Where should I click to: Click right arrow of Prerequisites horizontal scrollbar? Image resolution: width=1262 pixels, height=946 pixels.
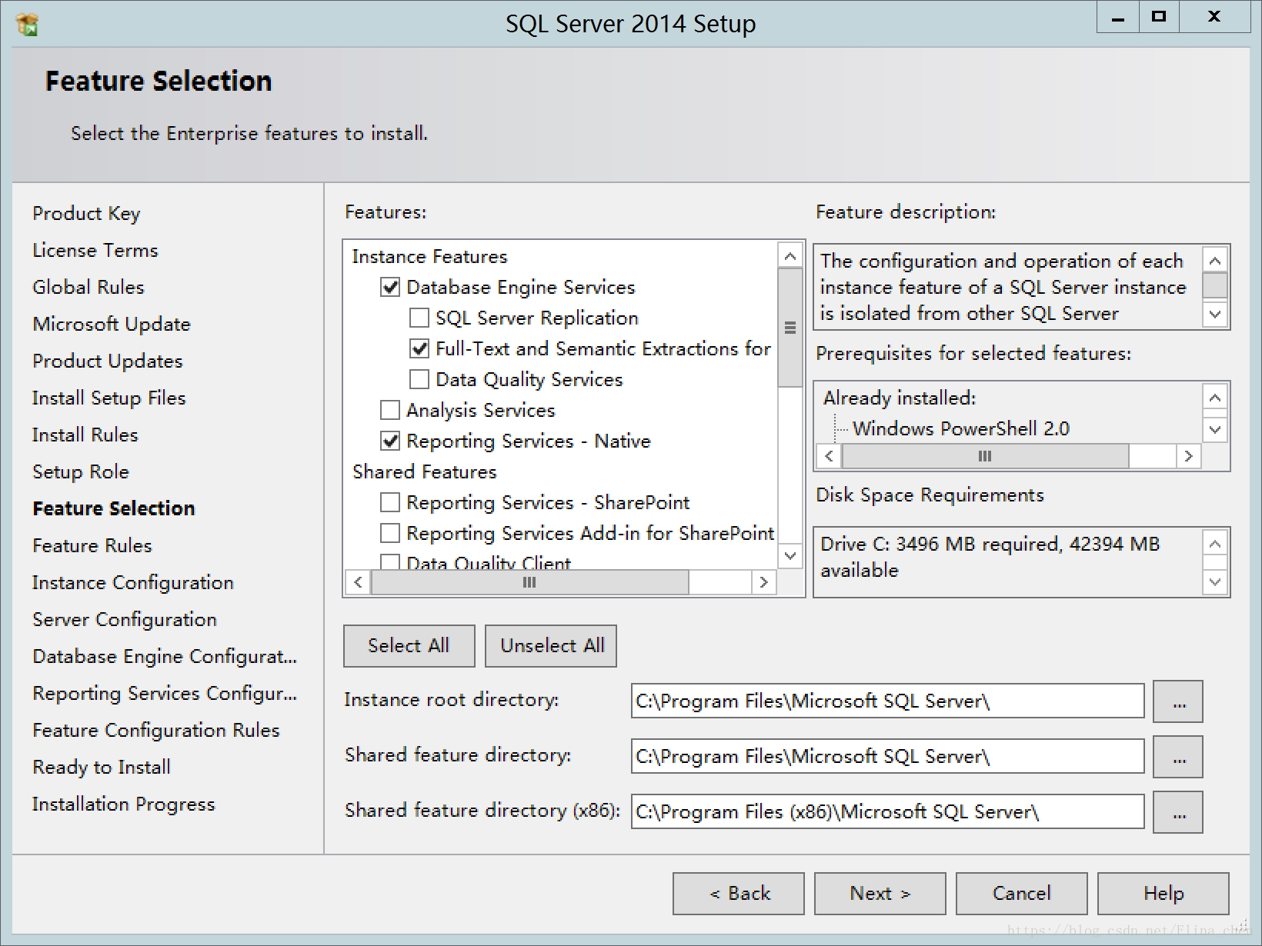[1188, 456]
